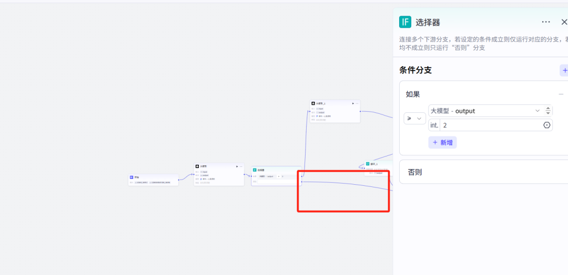Click the 条件分支 section heading
This screenshot has width=568, height=275.
point(415,70)
